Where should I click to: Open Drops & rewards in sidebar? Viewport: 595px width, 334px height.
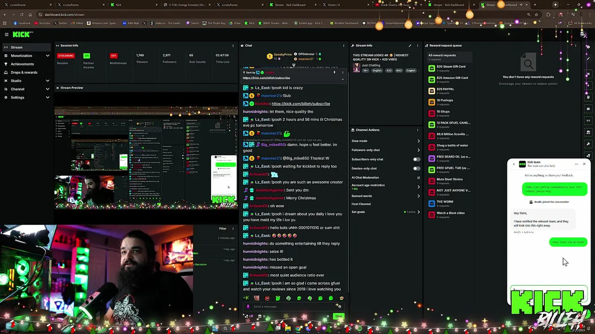[x=27, y=72]
